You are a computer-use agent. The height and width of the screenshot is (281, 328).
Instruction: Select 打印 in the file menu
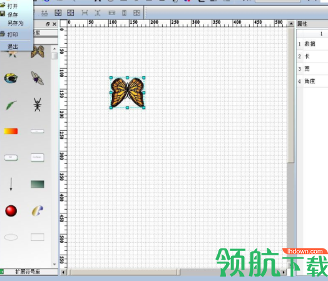(13, 34)
